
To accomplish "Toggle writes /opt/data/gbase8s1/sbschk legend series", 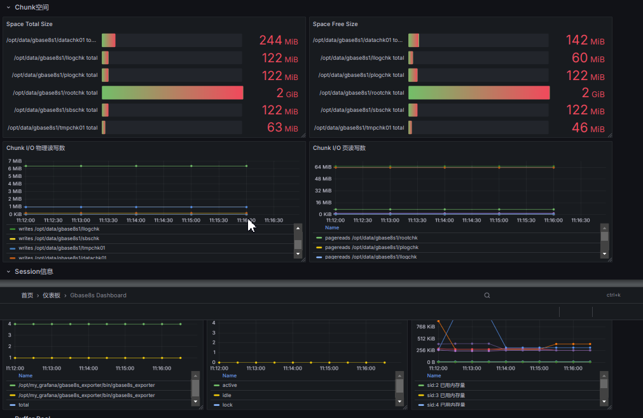I will [x=59, y=238].
